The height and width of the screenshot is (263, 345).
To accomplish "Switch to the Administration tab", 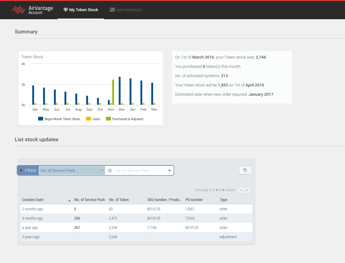I will coord(129,10).
